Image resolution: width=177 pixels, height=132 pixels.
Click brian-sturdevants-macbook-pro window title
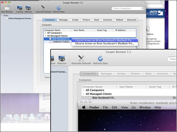coord(153,103)
